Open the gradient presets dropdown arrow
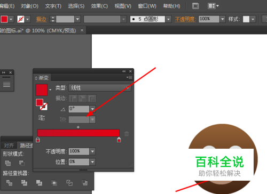 (50, 90)
